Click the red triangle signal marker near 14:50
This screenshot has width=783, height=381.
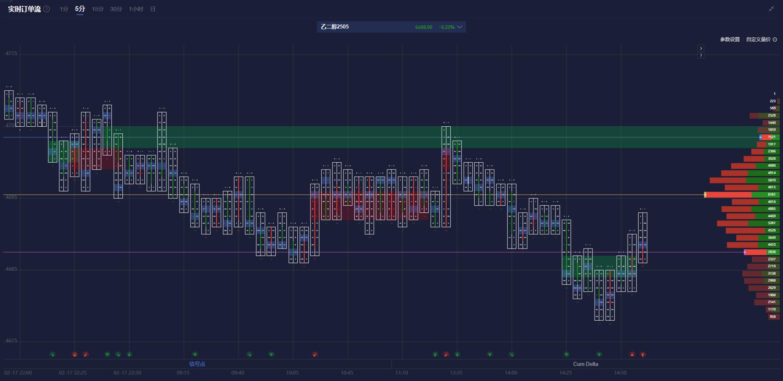[632, 355]
